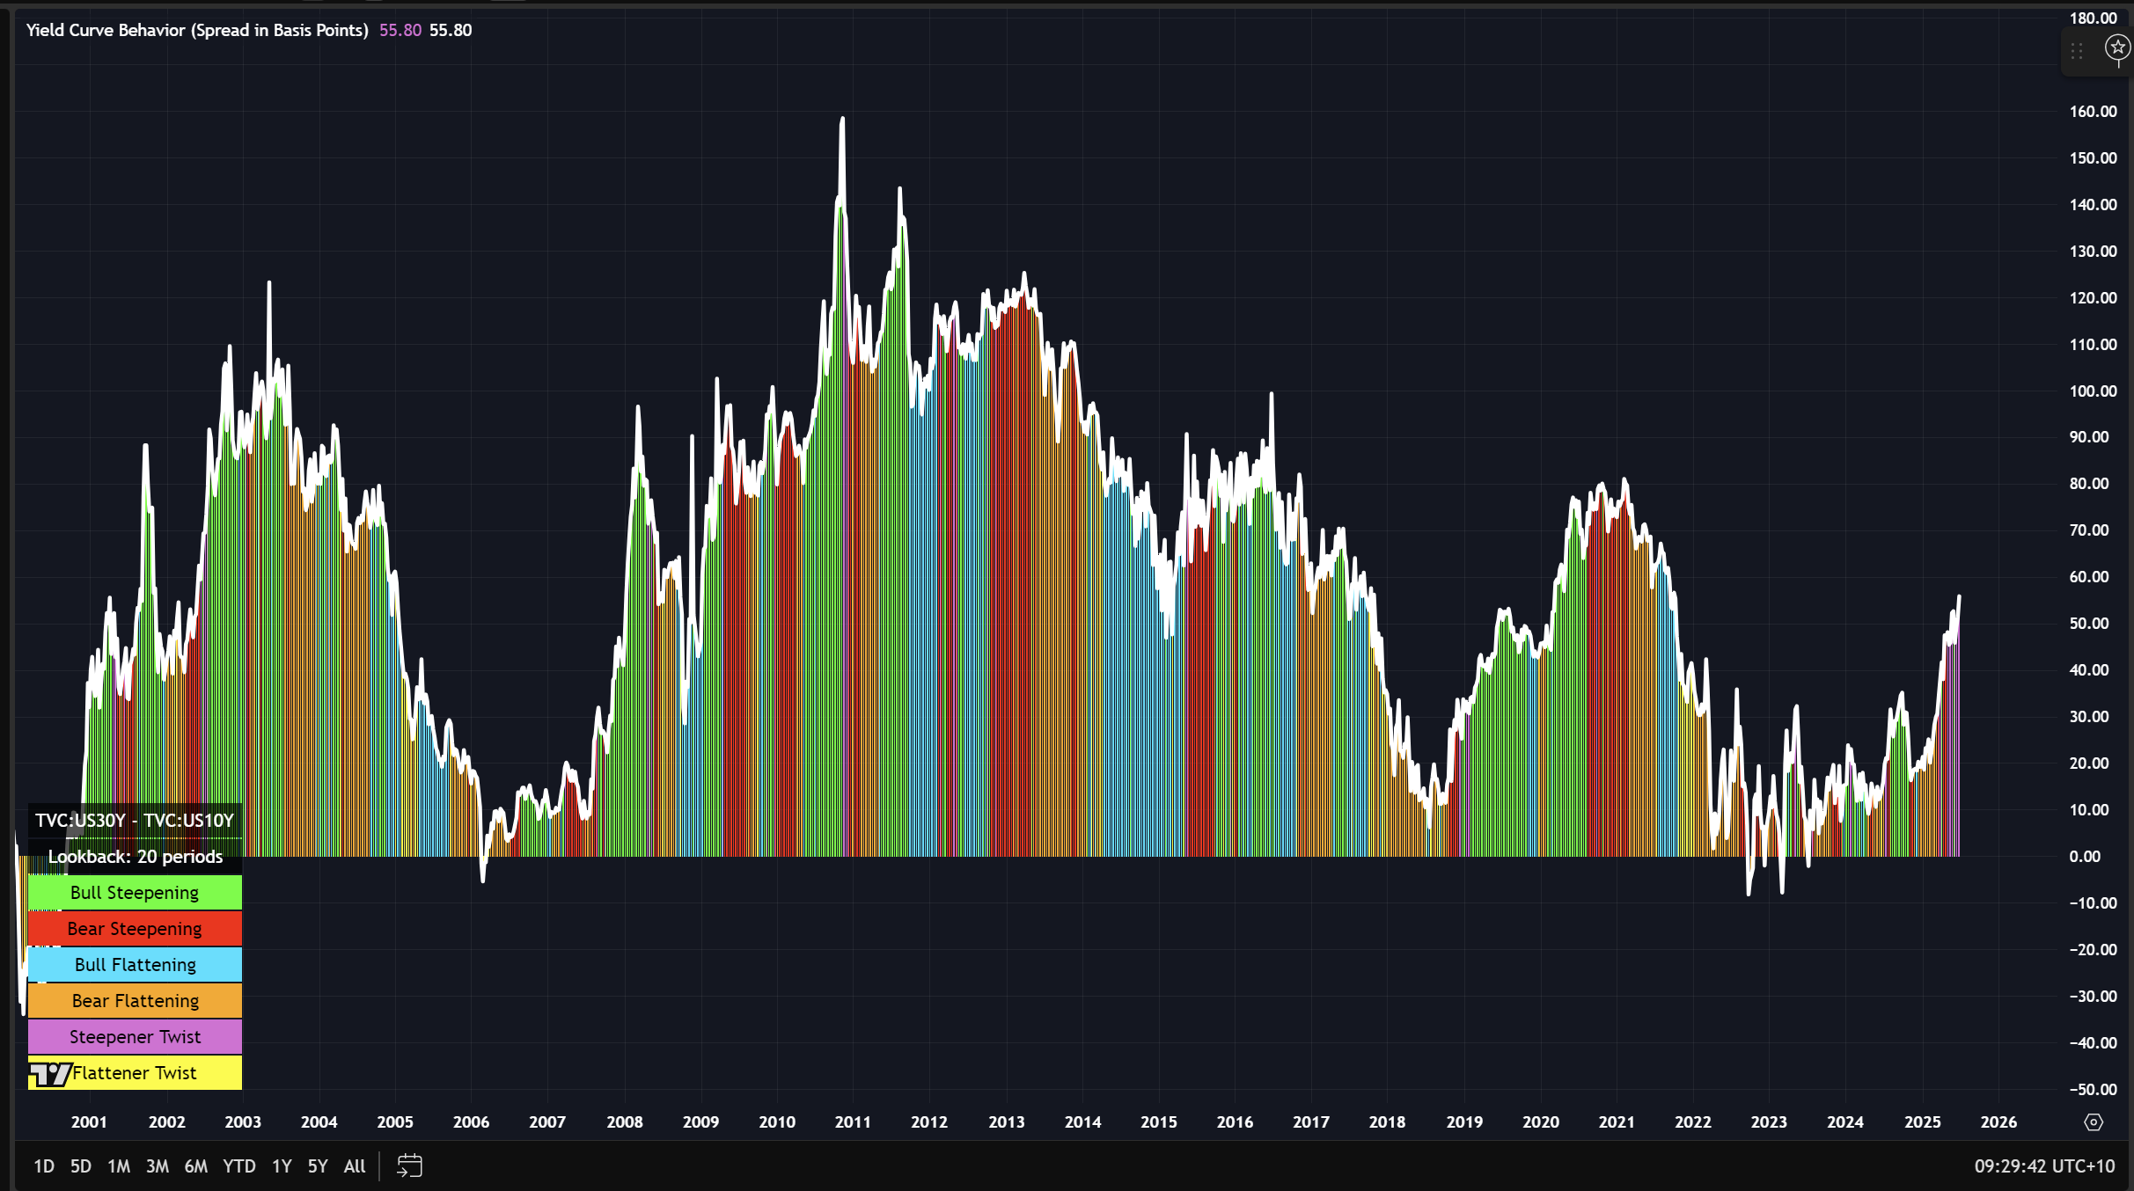The width and height of the screenshot is (2134, 1191).
Task: Open chart settings gear icon
Action: pos(2094,1122)
